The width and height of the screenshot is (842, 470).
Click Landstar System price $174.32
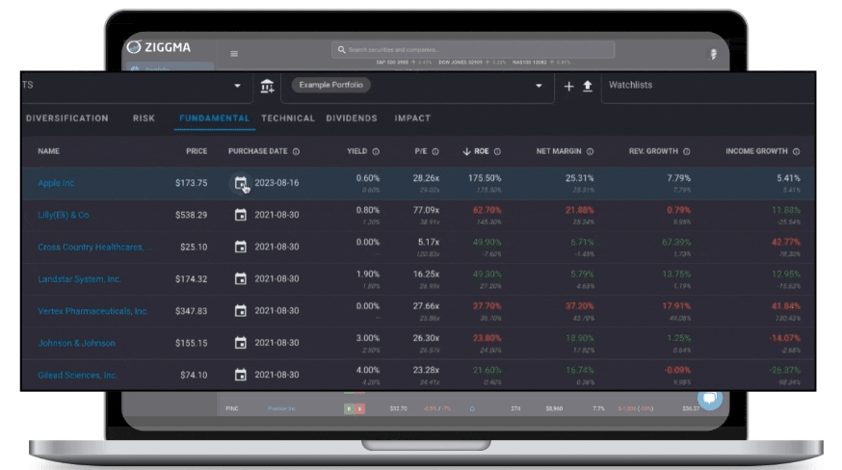[191, 279]
